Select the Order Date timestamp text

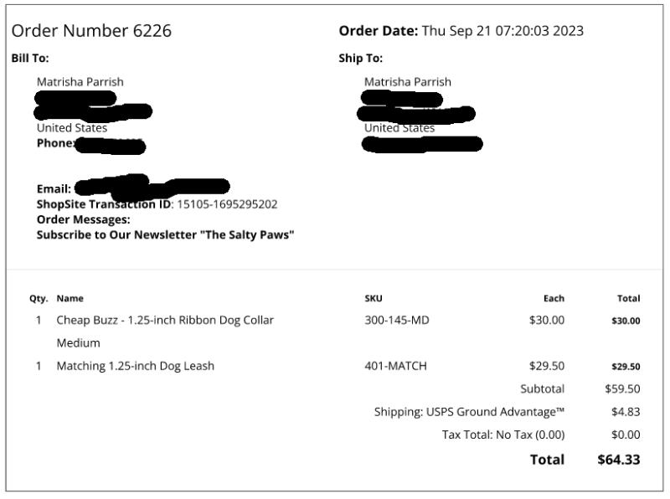[x=502, y=31]
